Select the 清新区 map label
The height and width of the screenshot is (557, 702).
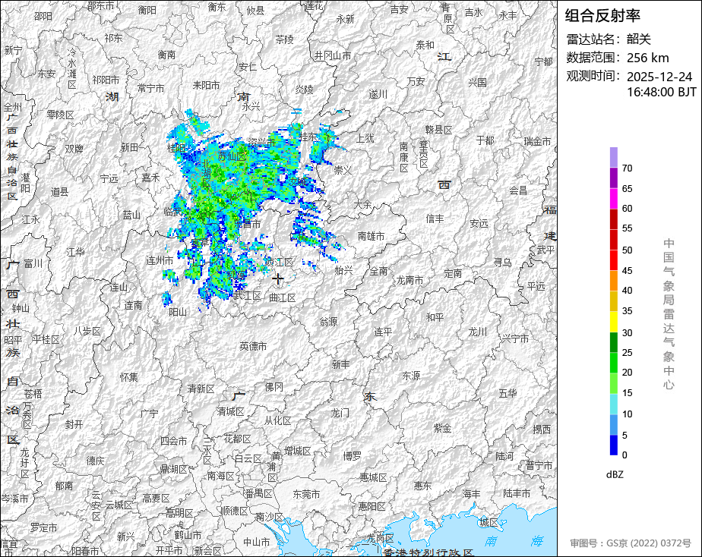(x=201, y=389)
